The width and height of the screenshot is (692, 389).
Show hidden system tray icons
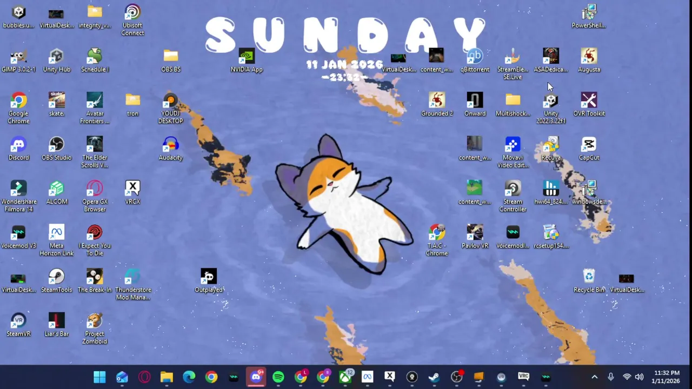595,377
